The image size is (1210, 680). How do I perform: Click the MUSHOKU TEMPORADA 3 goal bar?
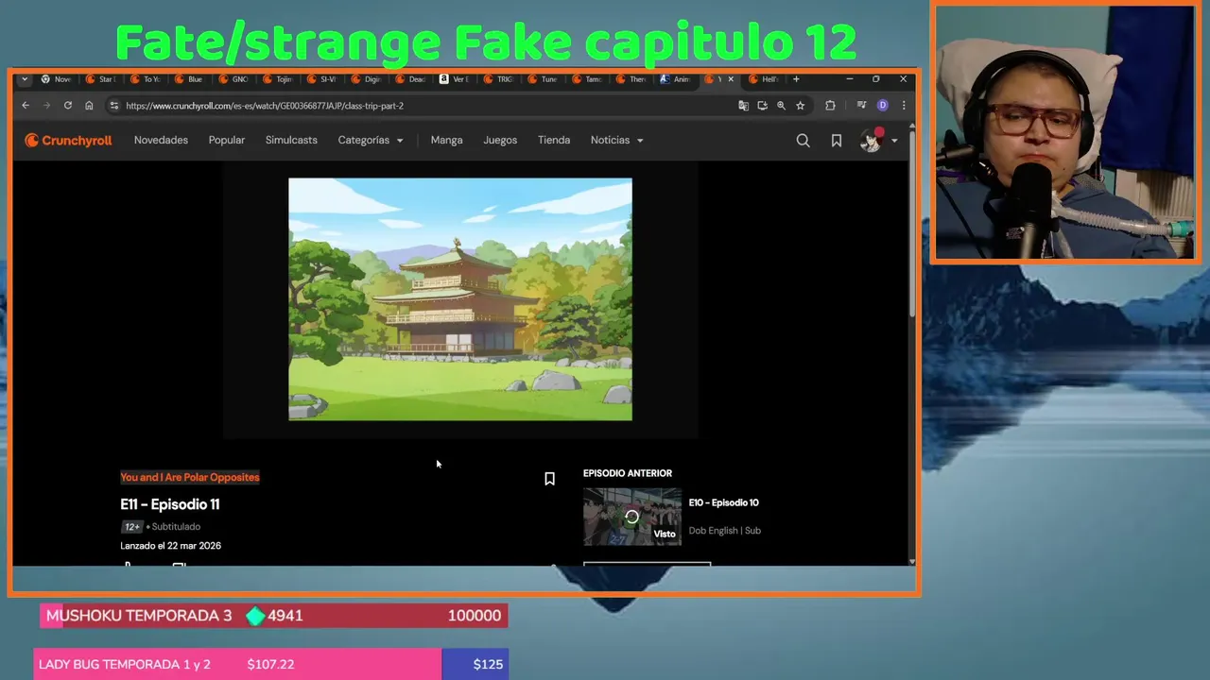(x=274, y=616)
